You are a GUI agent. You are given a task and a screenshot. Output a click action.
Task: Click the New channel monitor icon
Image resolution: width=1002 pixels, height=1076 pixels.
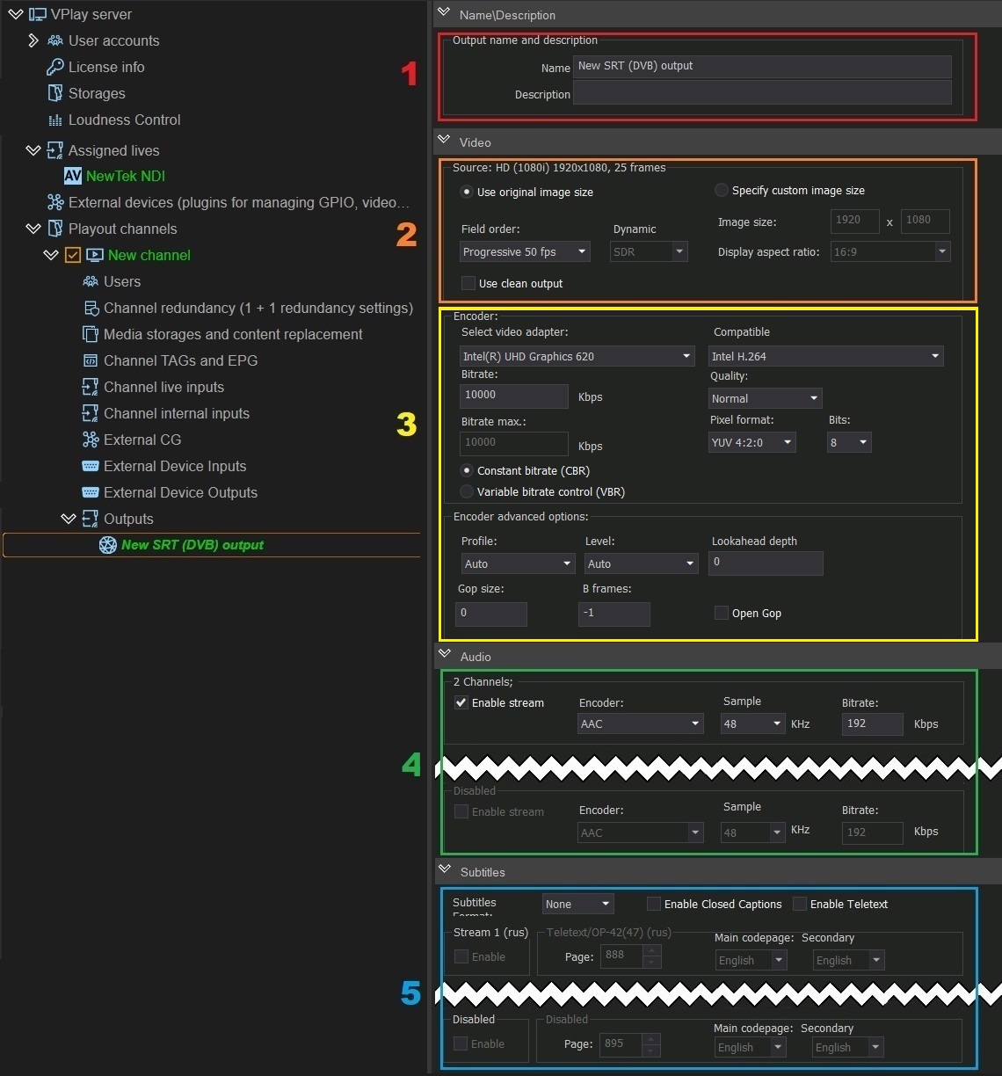[x=95, y=255]
